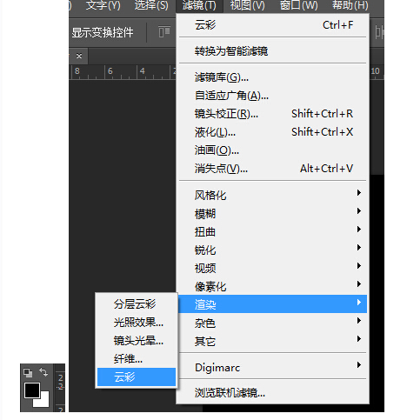Choose 转换为智能滤镜
Screen dimensions: 407x420
(273, 51)
